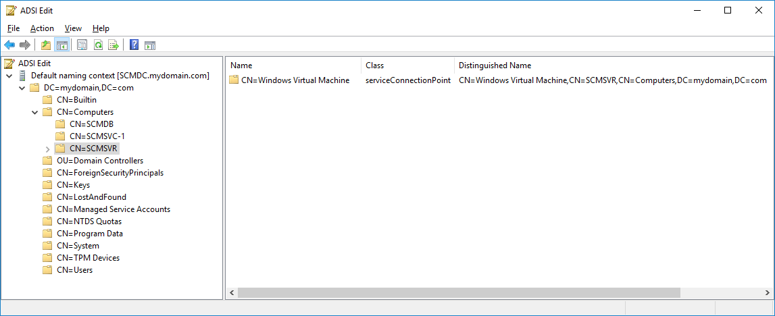This screenshot has height=316, width=775.
Task: Select CN=Builtin container
Action: click(76, 100)
